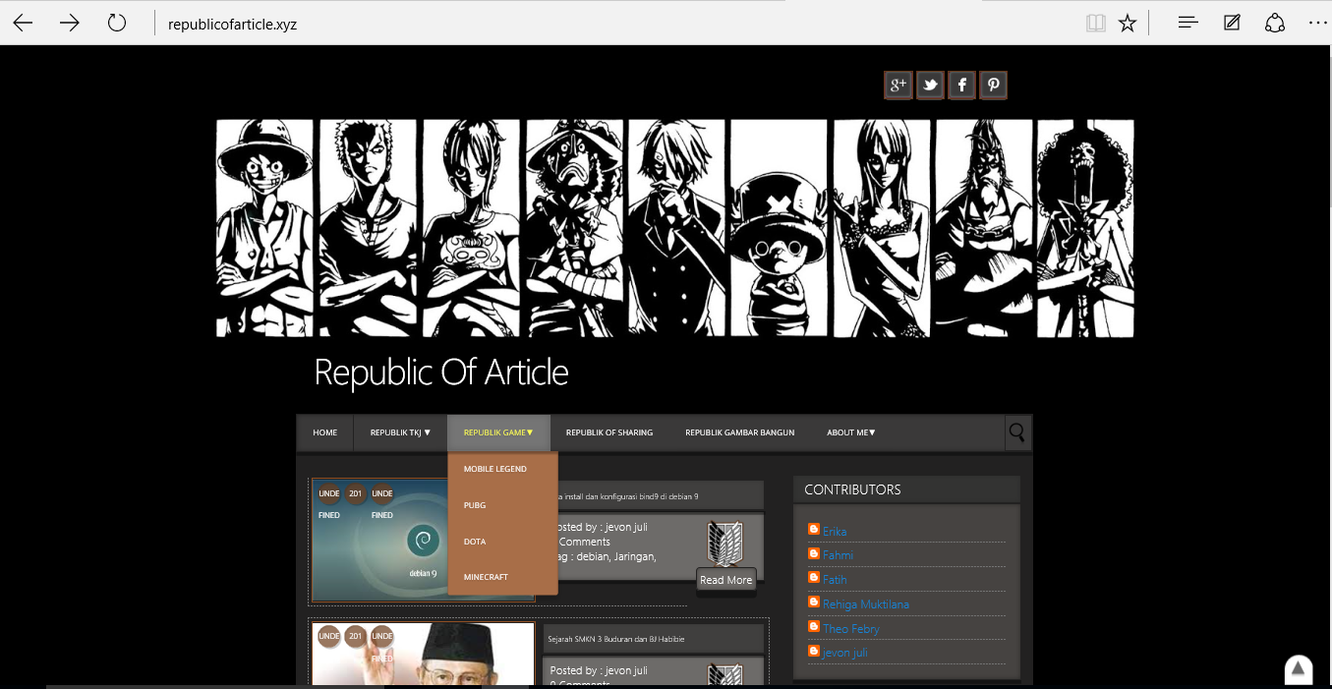
Task: Open reading view book icon
Action: (x=1095, y=23)
